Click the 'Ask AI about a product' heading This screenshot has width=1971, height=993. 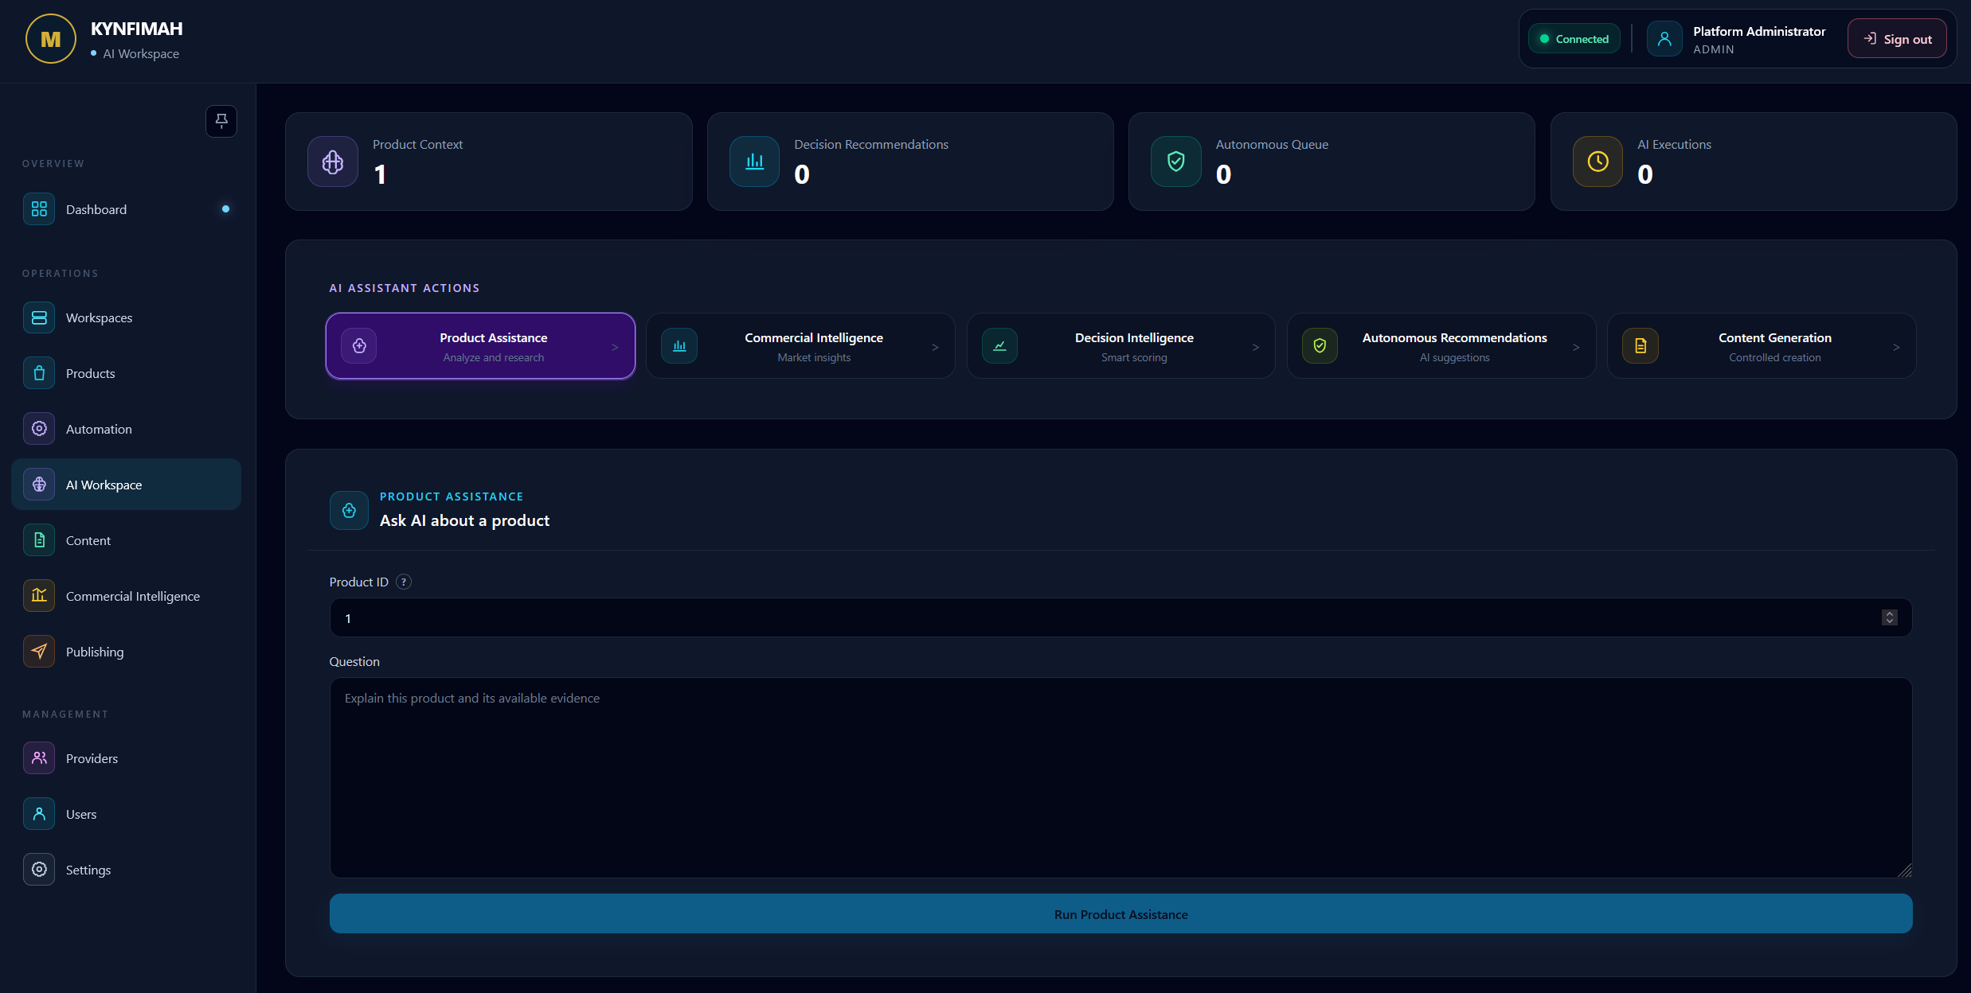[464, 520]
